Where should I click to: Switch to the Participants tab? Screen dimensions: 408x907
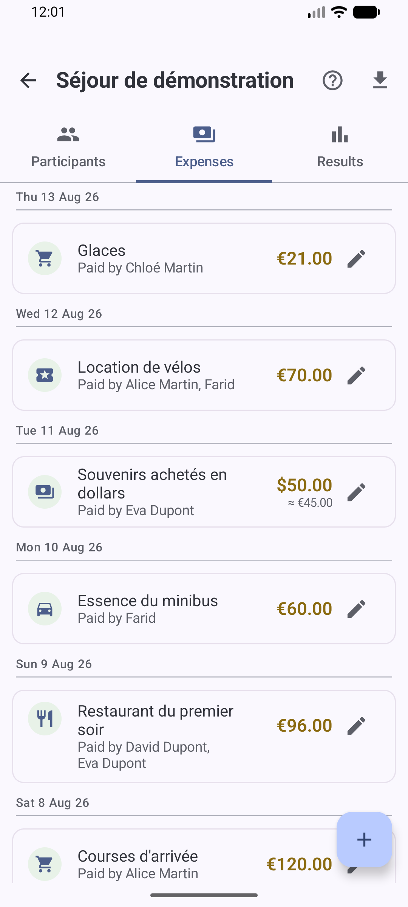68,147
